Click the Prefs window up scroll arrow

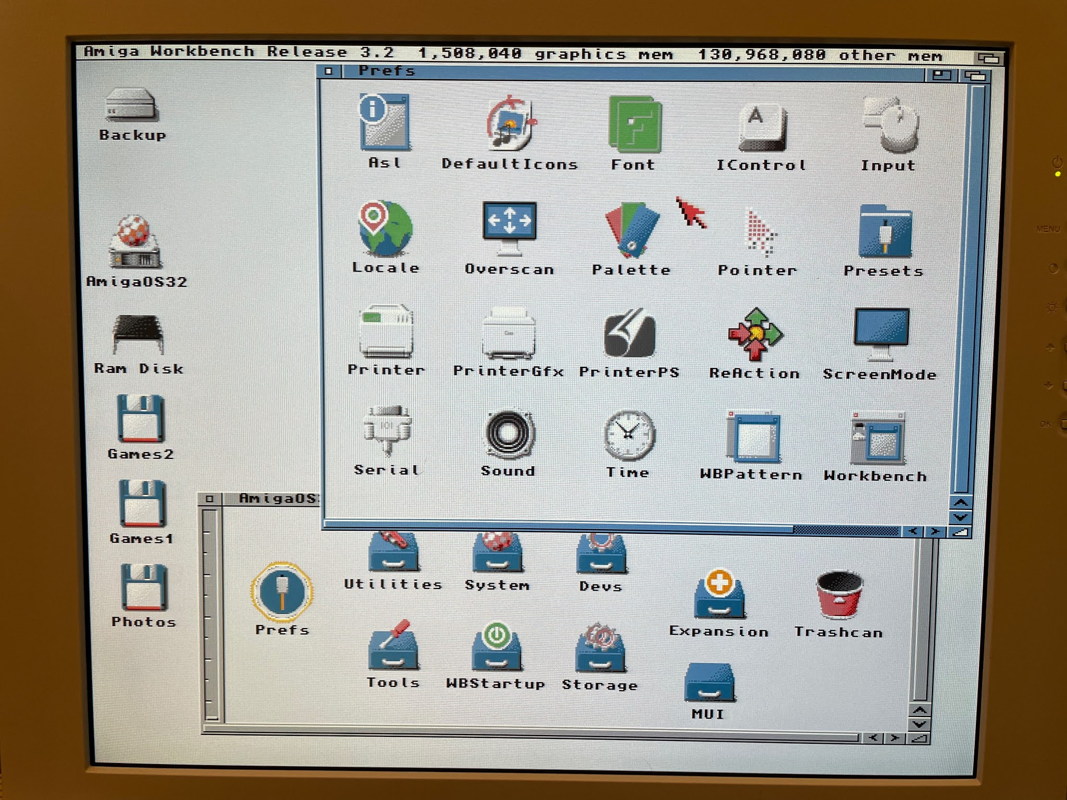tap(961, 503)
